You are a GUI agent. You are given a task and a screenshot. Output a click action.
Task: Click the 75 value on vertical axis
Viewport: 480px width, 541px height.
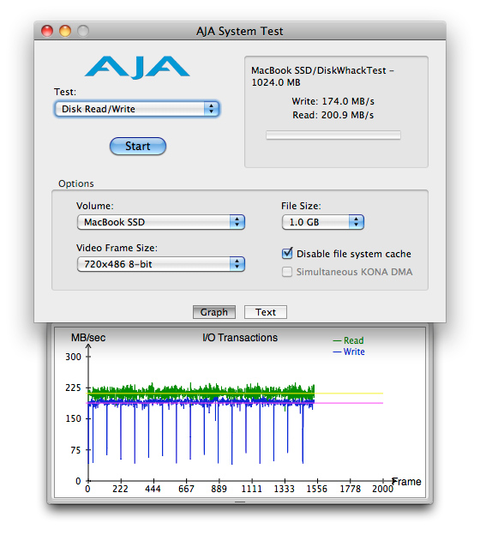[x=75, y=450]
